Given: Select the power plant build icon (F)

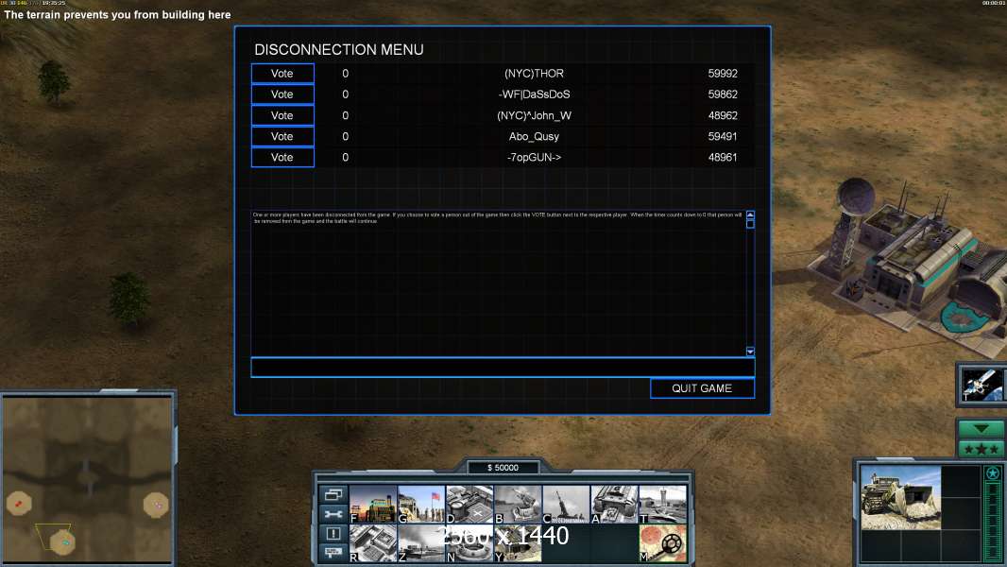Looking at the screenshot, I should click(373, 504).
